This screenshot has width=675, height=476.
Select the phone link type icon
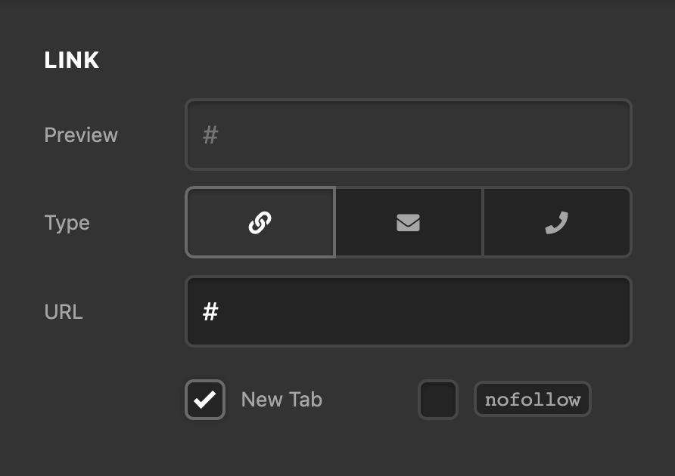pos(557,223)
